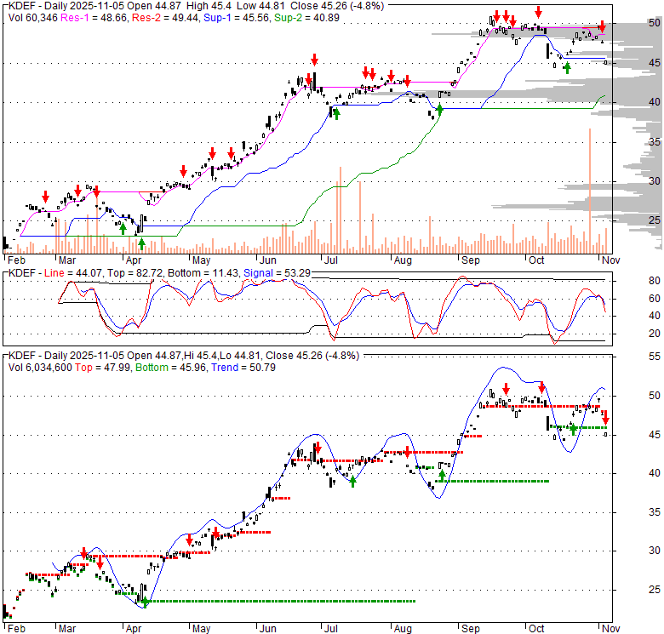Select the green arrow in August on bottom chart
The height and width of the screenshot is (634, 664).
pos(442,476)
